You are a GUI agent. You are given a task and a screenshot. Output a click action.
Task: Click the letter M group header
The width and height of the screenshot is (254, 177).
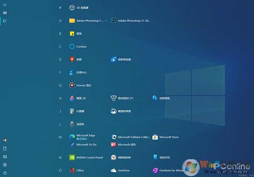click(x=60, y=137)
